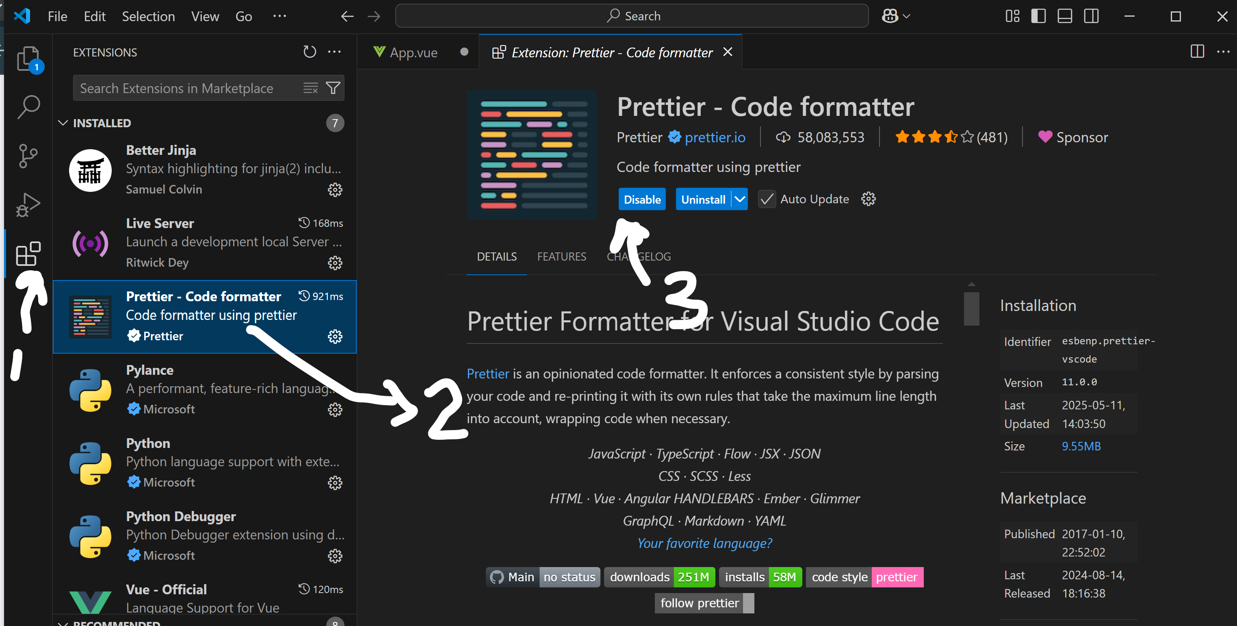The width and height of the screenshot is (1237, 626).
Task: Switch to the FEATURES tab
Action: point(561,256)
